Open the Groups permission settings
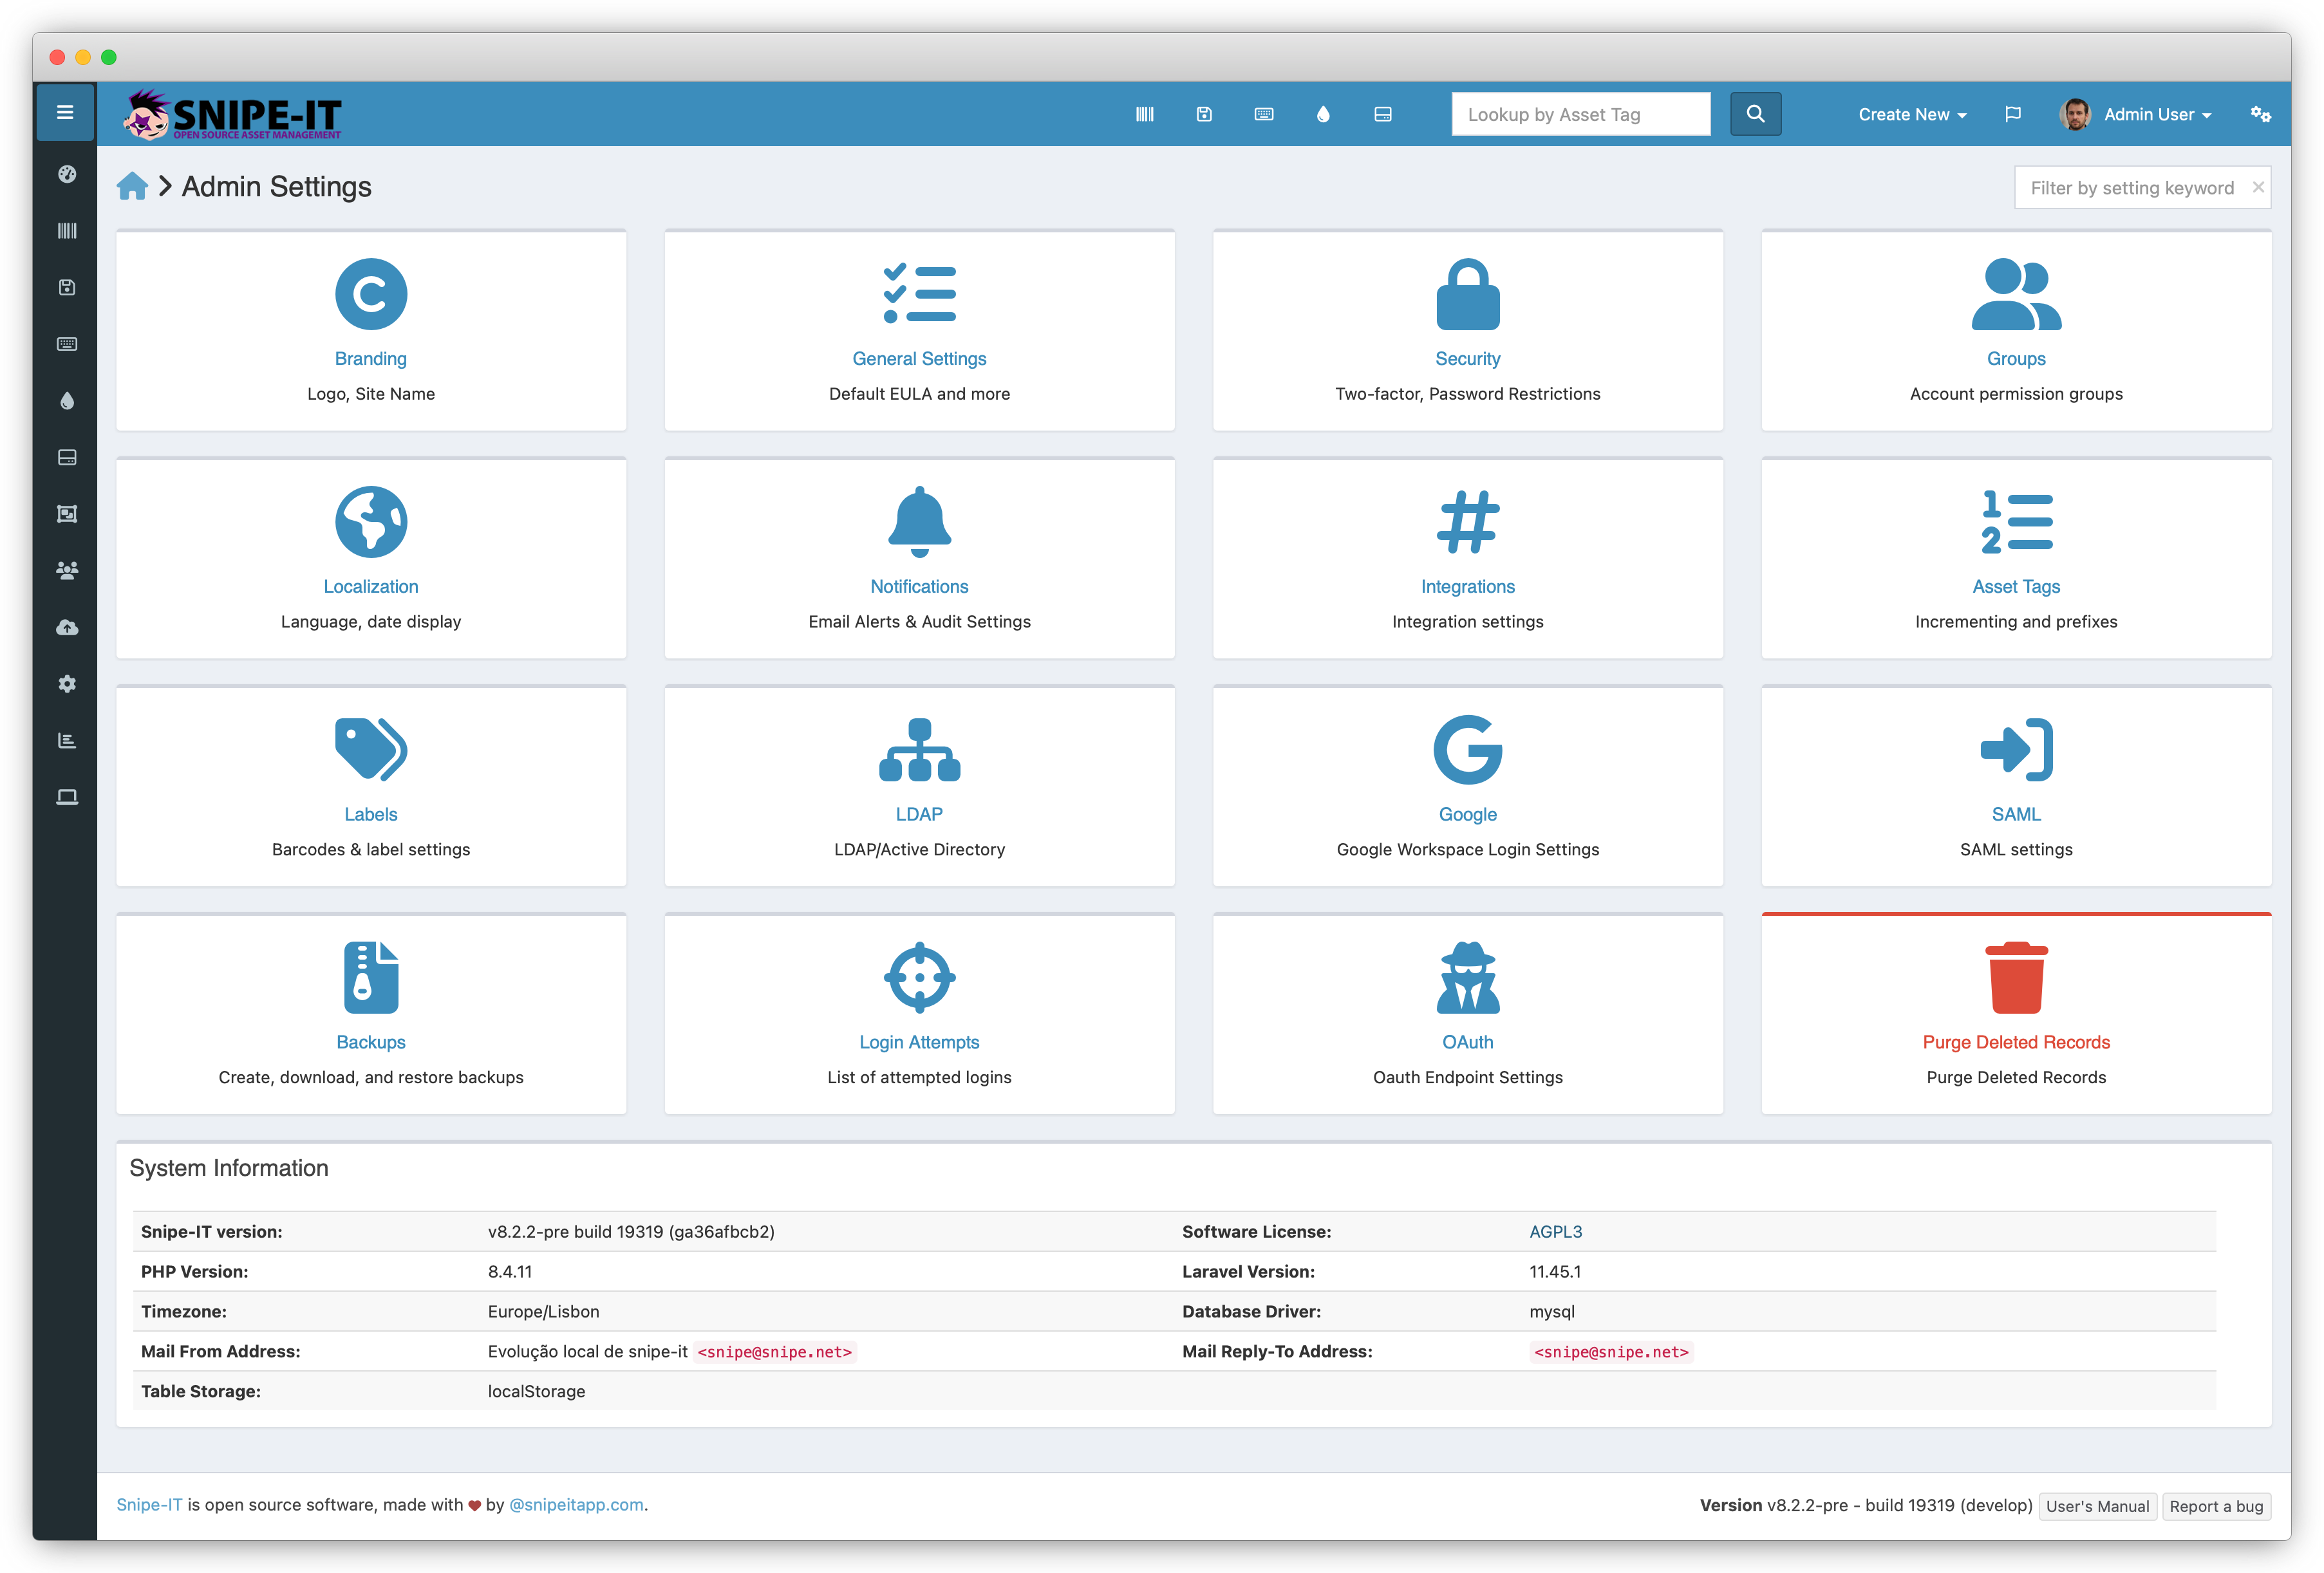The height and width of the screenshot is (1573, 2324). tap(2016, 331)
